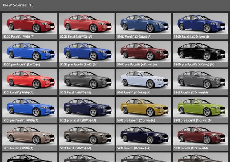Select the black 520D pre-Facelift (X-Drive) (M) car
Image resolution: width=230 pixels, height=162 pixels.
[x=201, y=51]
